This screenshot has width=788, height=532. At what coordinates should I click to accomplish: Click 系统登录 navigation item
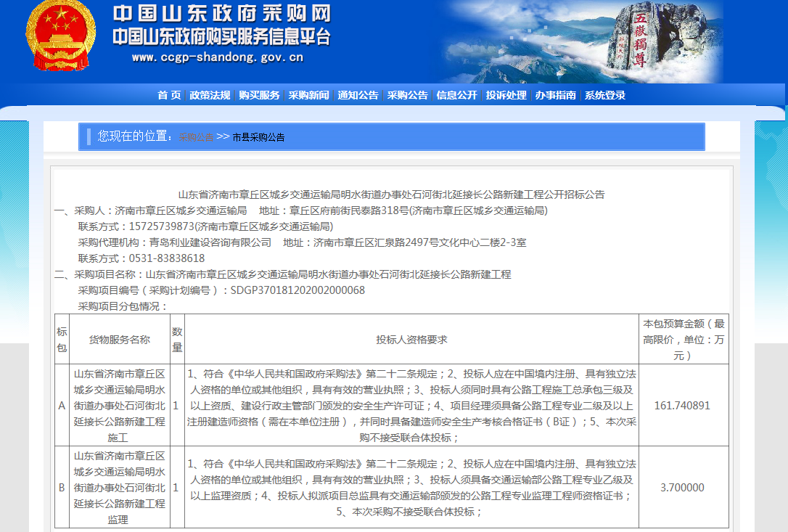click(605, 95)
